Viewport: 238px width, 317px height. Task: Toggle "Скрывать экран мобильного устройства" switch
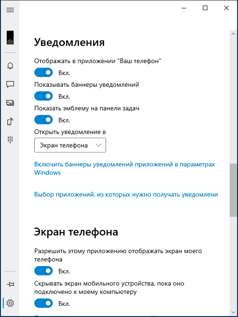coord(44,303)
